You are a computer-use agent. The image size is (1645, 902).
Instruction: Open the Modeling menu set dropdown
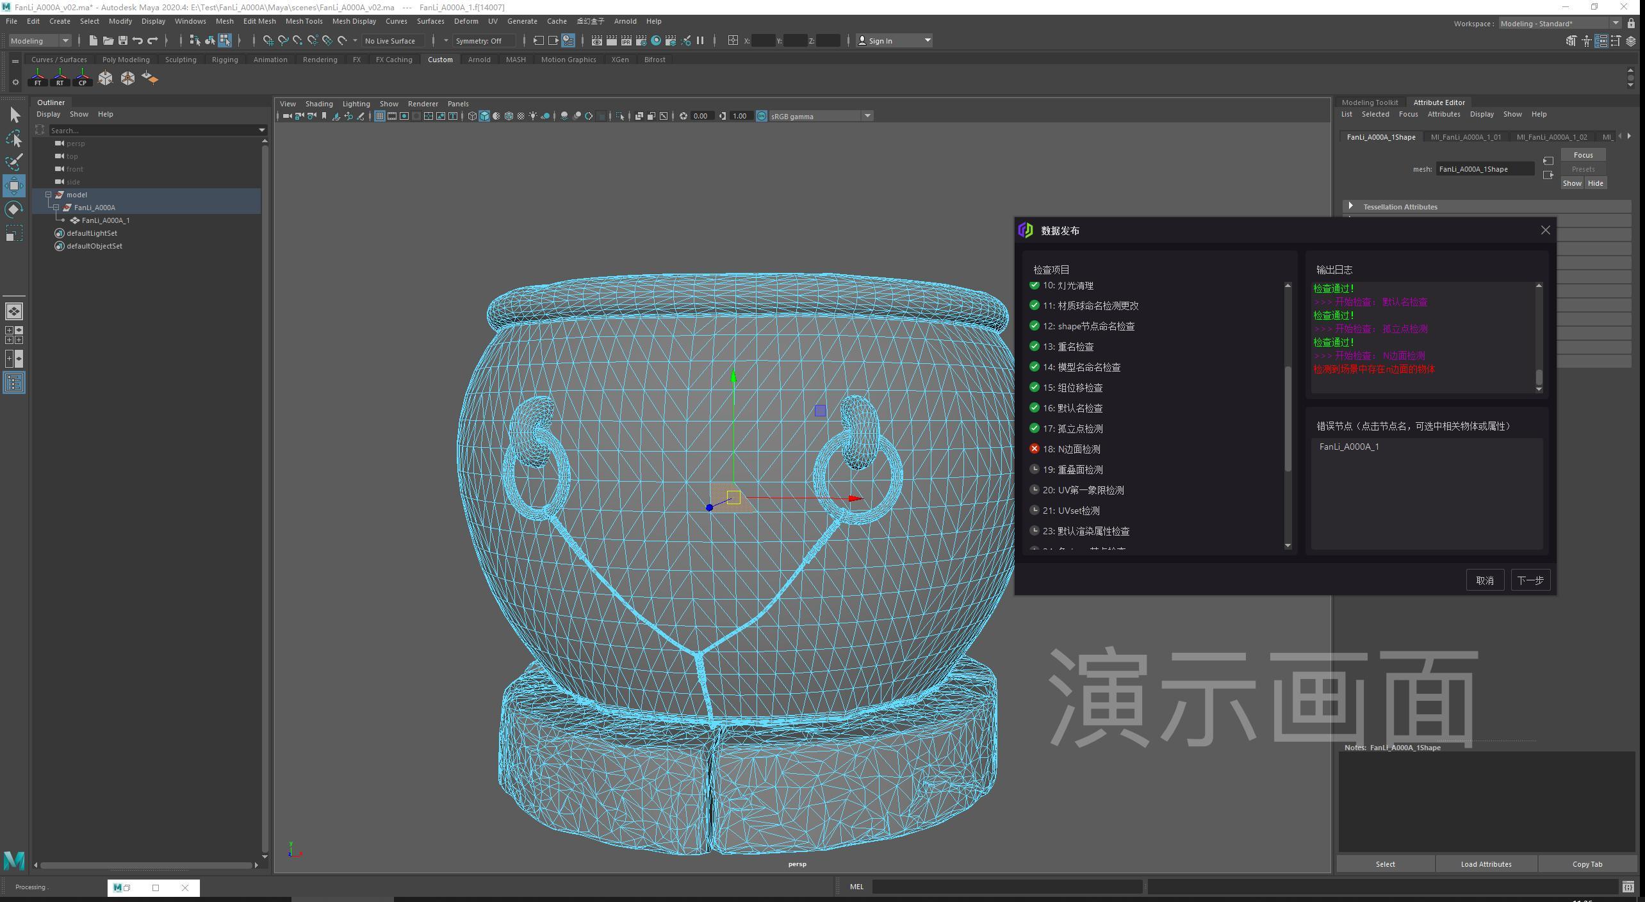click(x=40, y=40)
